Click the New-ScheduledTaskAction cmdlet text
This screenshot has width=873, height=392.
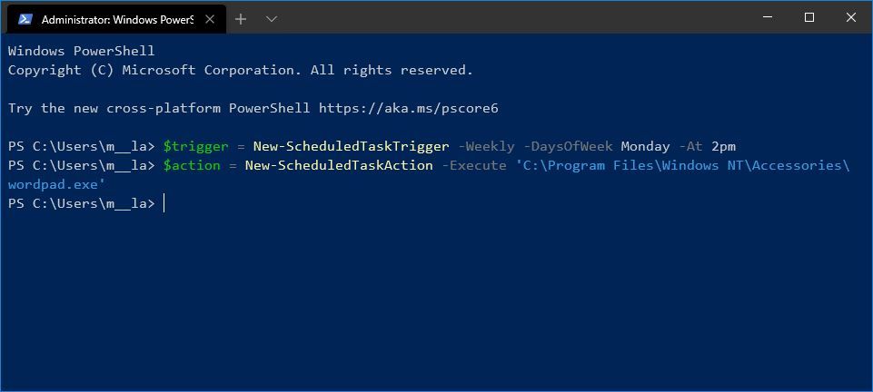click(339, 165)
